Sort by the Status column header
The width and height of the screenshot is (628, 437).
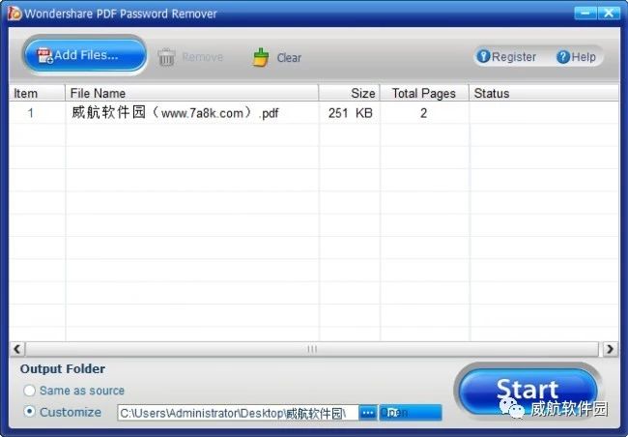pos(544,93)
